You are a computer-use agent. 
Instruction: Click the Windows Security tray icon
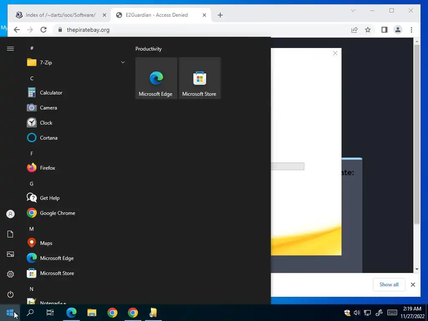(347, 313)
